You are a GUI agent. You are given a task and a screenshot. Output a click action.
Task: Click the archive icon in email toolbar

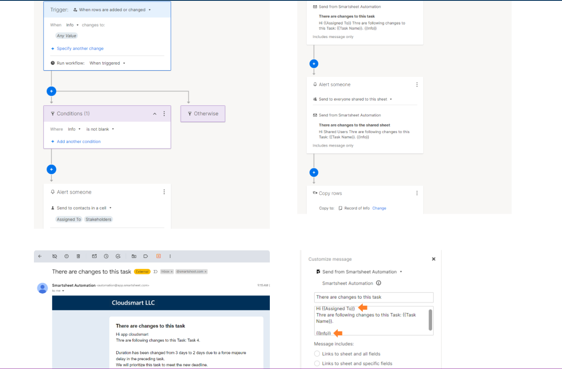55,257
